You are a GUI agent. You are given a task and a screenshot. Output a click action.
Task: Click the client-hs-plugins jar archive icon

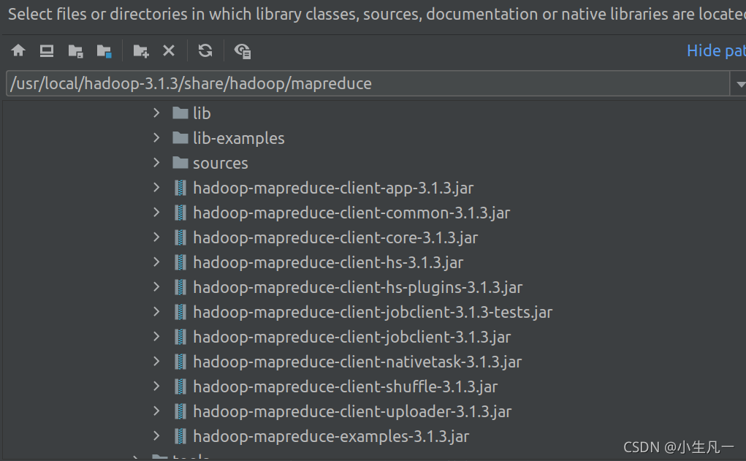[x=180, y=287]
